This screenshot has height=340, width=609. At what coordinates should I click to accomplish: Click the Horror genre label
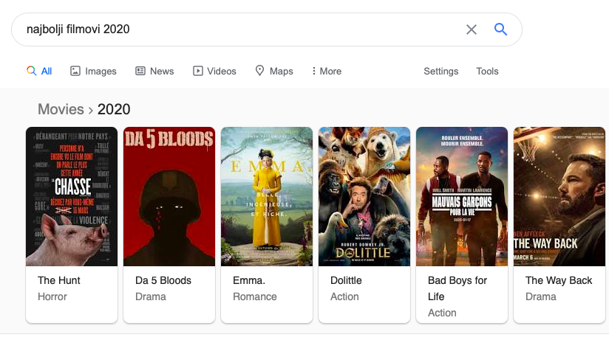52,296
